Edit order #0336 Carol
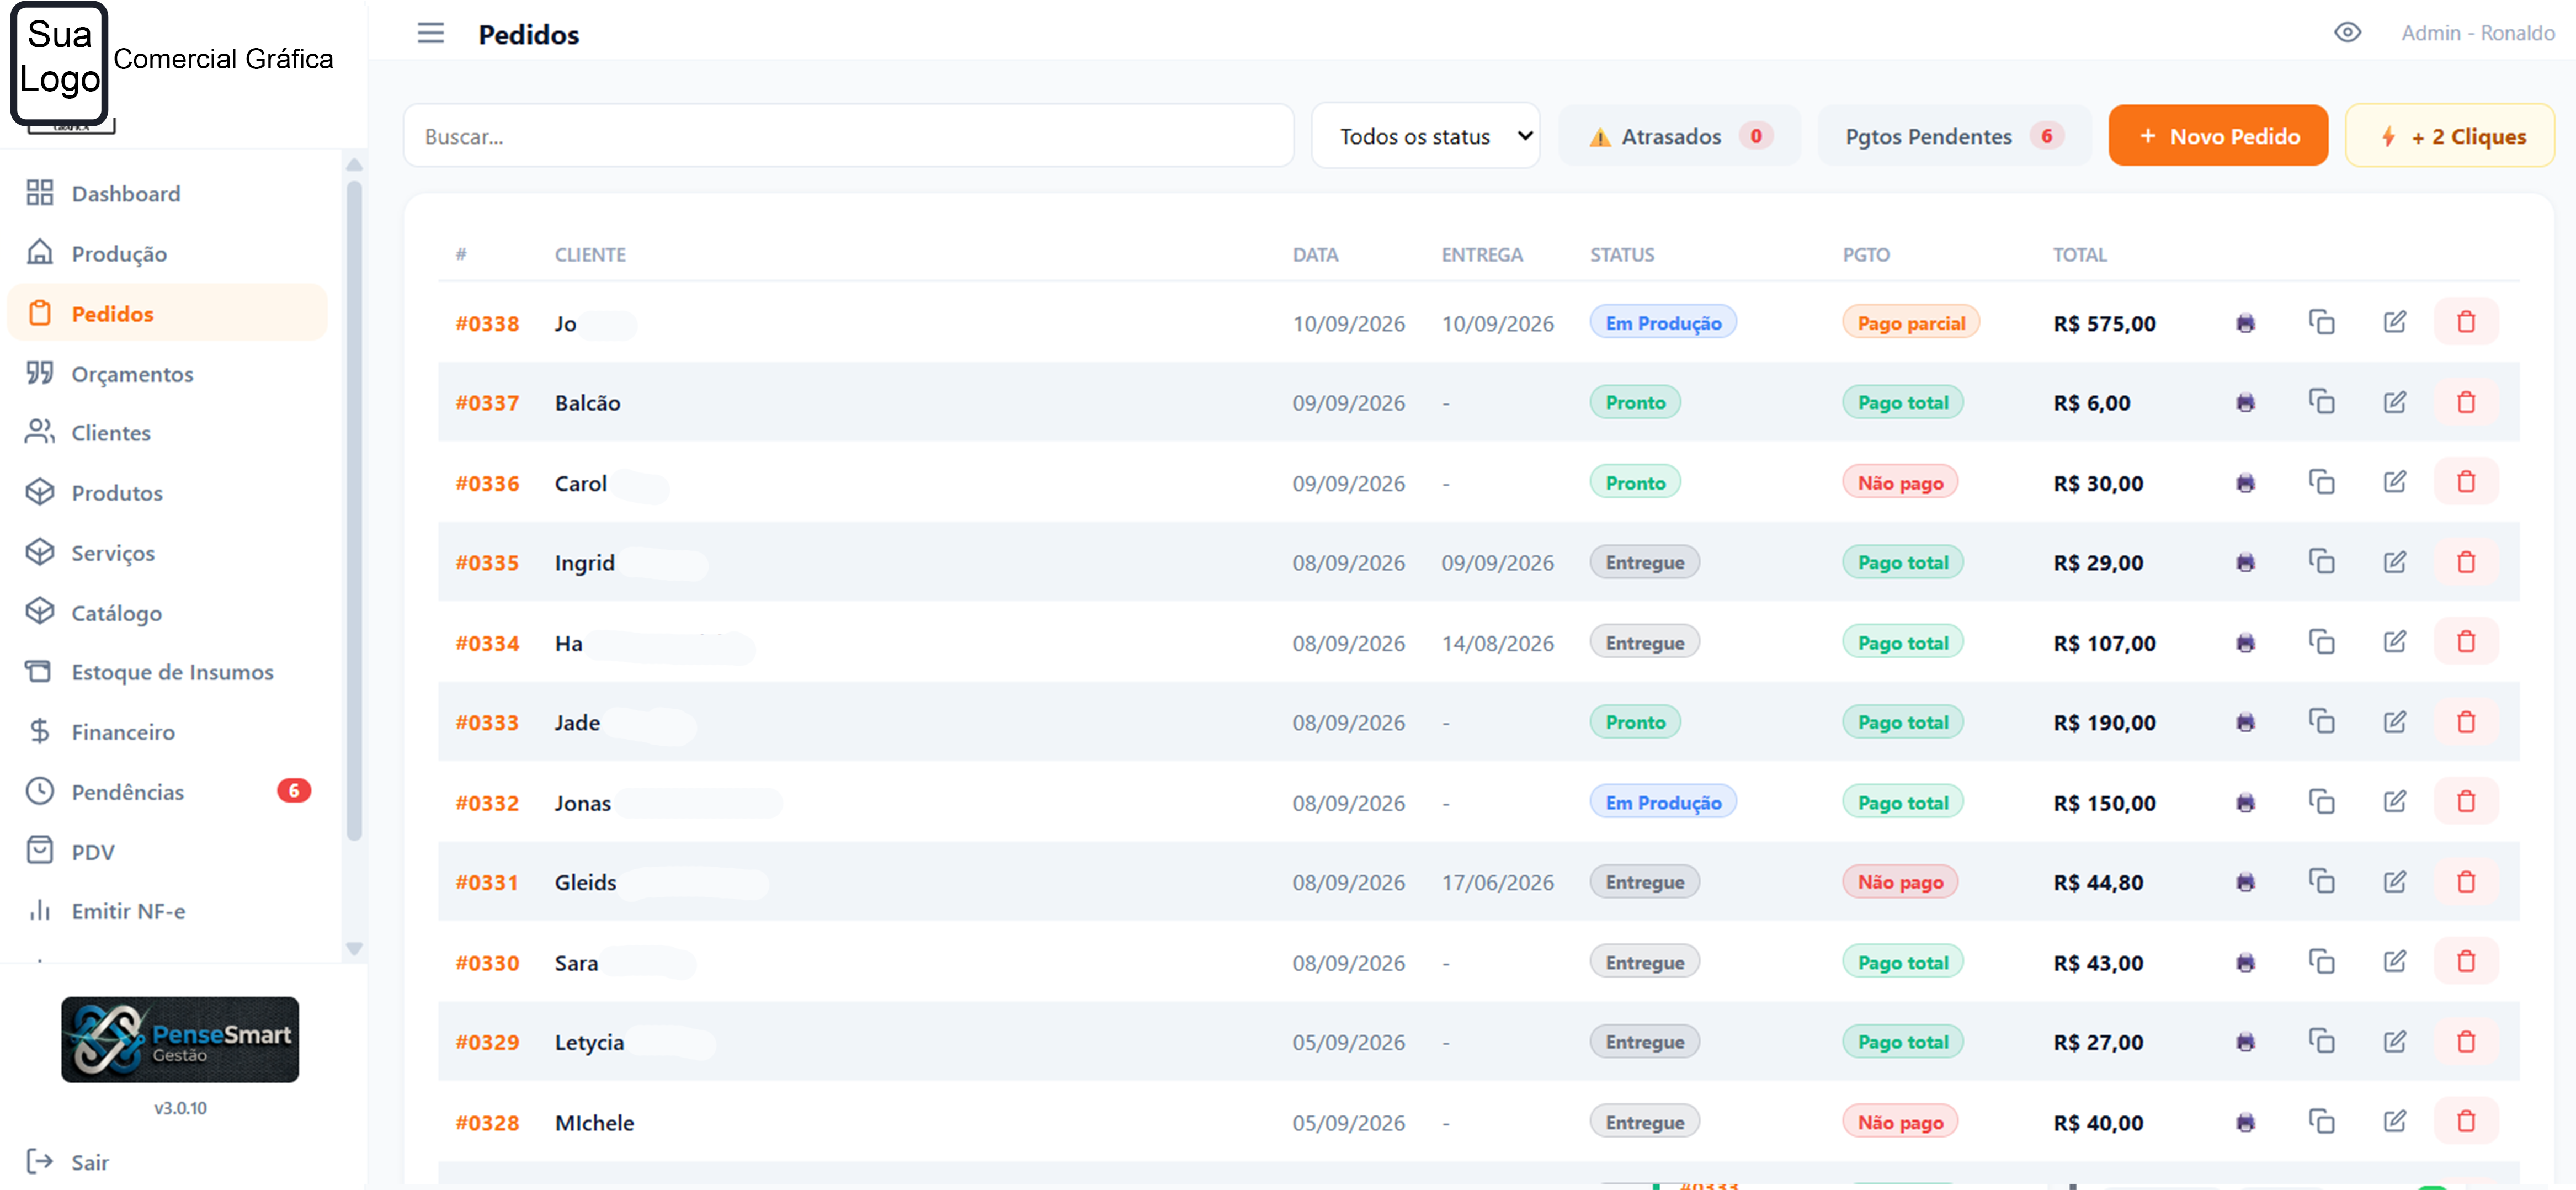The image size is (2576, 1190). (x=2394, y=482)
